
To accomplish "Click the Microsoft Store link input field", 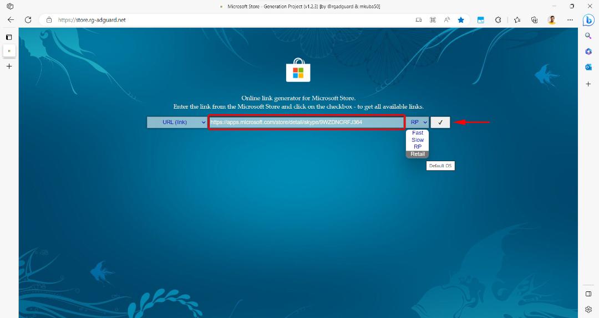I will [x=306, y=122].
